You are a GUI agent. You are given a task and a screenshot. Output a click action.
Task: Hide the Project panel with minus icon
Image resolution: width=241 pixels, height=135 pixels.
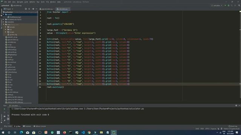[37, 9]
